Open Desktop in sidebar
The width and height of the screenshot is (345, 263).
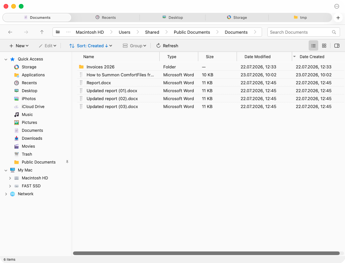coord(29,91)
